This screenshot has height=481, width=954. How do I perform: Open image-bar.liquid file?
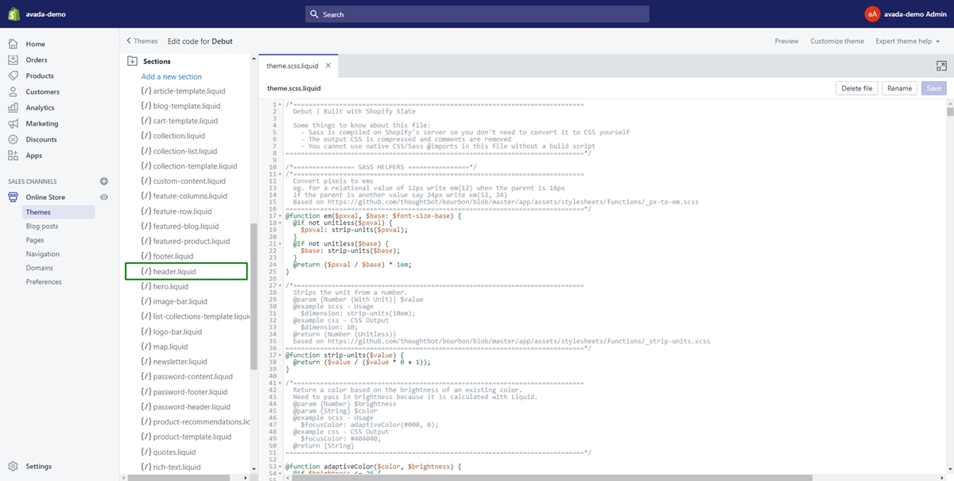[174, 301]
